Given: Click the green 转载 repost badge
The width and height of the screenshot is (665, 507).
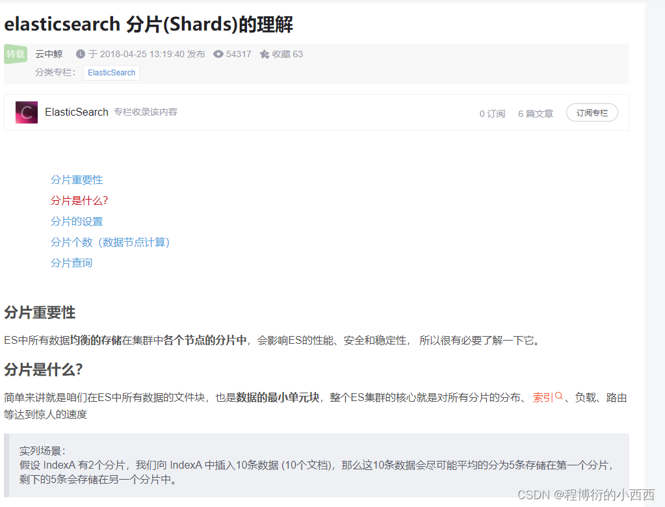Looking at the screenshot, I should 16,54.
